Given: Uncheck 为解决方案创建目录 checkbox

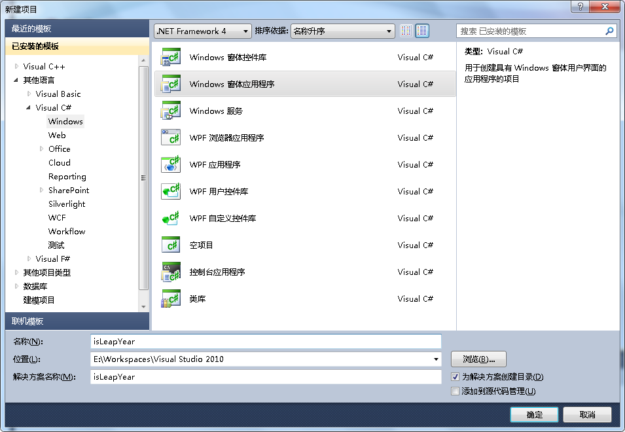Looking at the screenshot, I should [x=455, y=376].
